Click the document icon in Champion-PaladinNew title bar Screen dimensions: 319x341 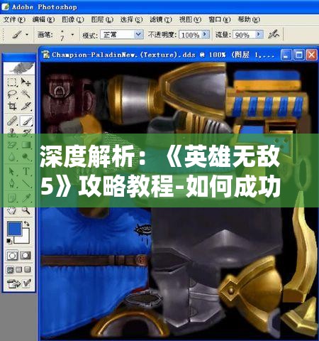click(46, 55)
